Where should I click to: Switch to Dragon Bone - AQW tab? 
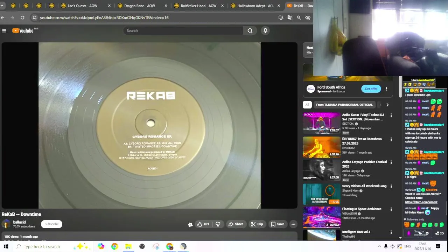click(142, 6)
